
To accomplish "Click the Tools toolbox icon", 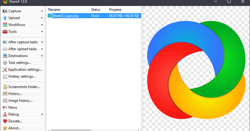I will (x=5, y=32).
